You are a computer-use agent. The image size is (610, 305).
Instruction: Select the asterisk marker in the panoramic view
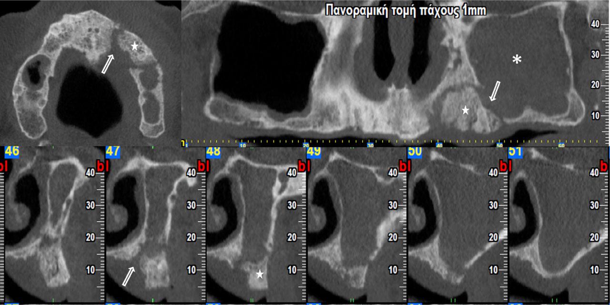tap(517, 60)
